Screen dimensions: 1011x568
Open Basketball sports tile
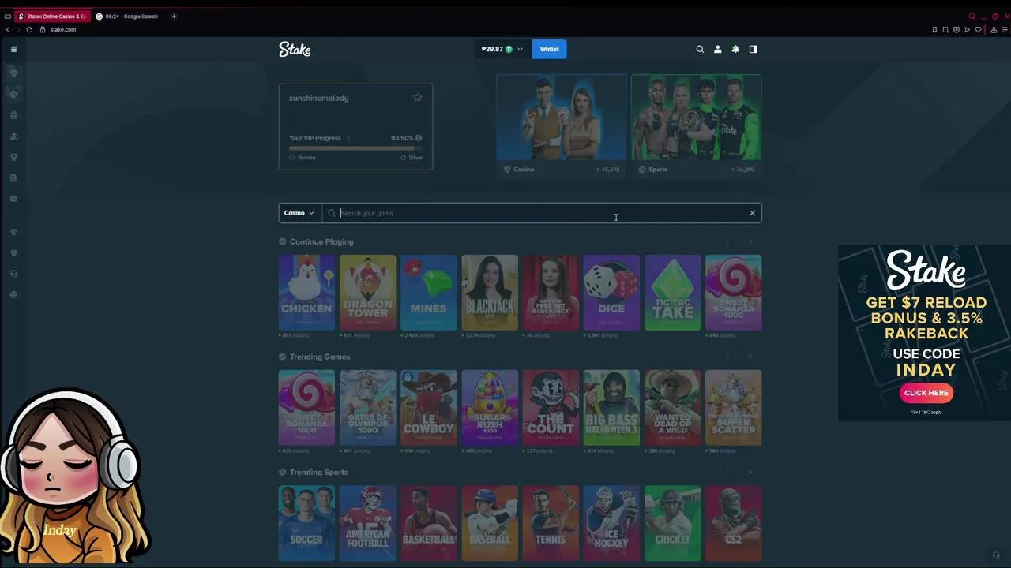point(429,523)
